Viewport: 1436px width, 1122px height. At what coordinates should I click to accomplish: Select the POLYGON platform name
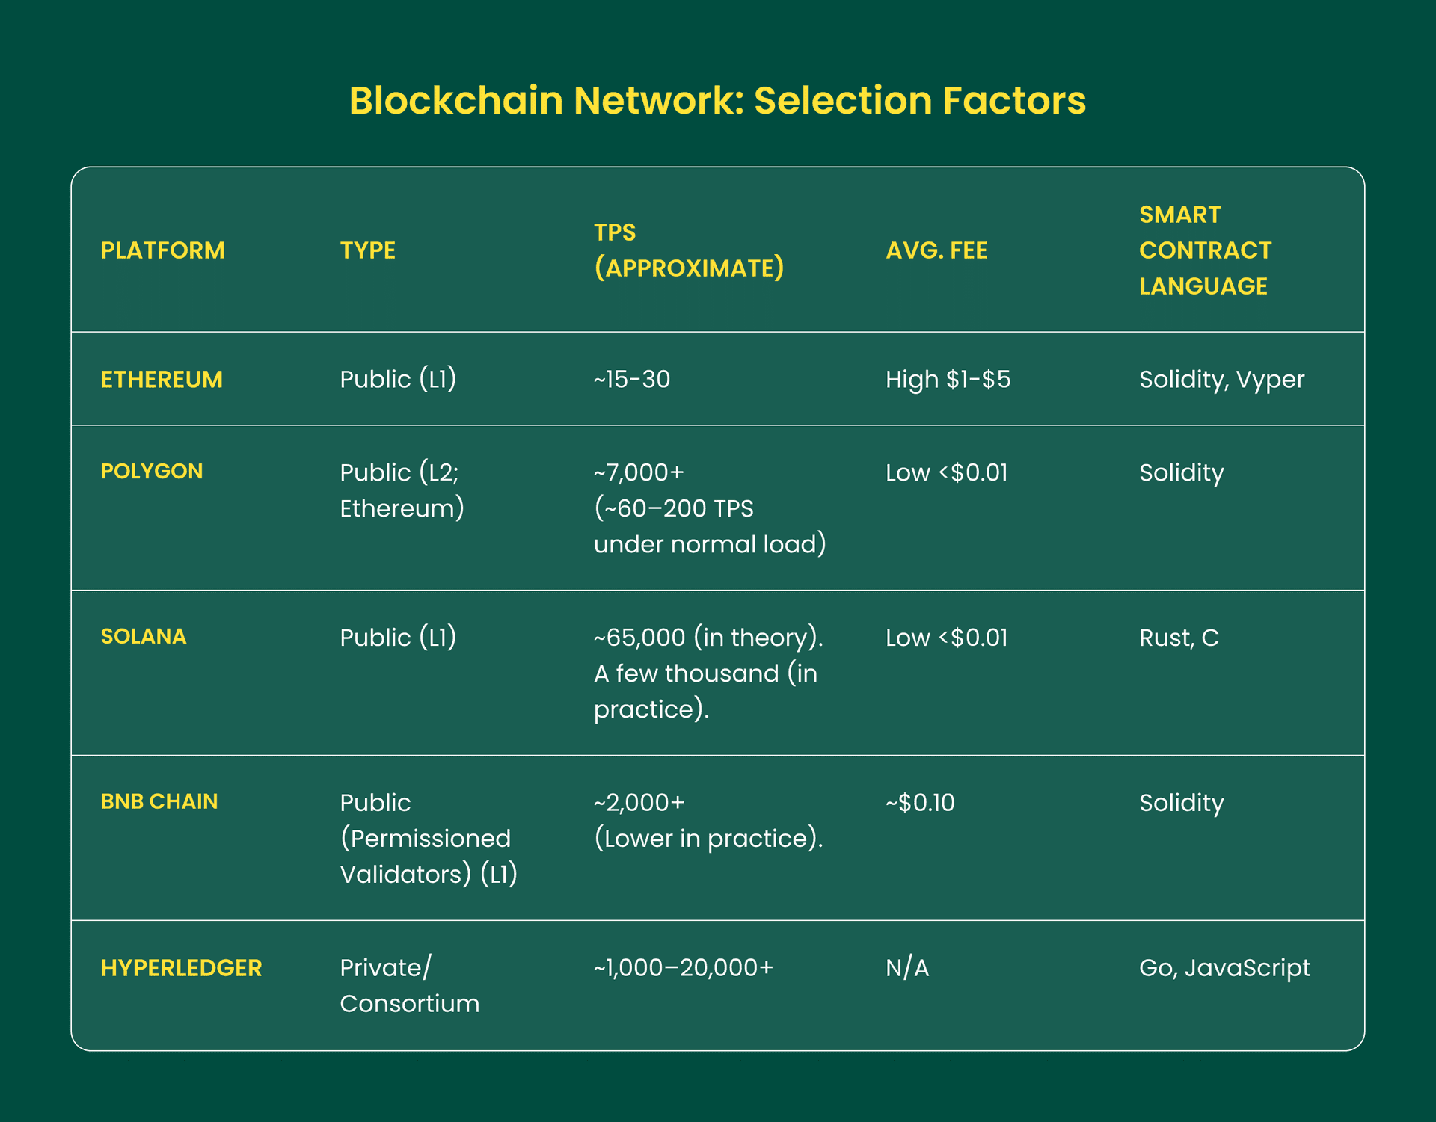click(152, 472)
